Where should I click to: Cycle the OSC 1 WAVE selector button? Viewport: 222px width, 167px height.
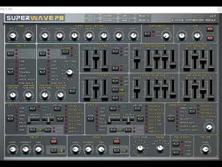coord(10,72)
